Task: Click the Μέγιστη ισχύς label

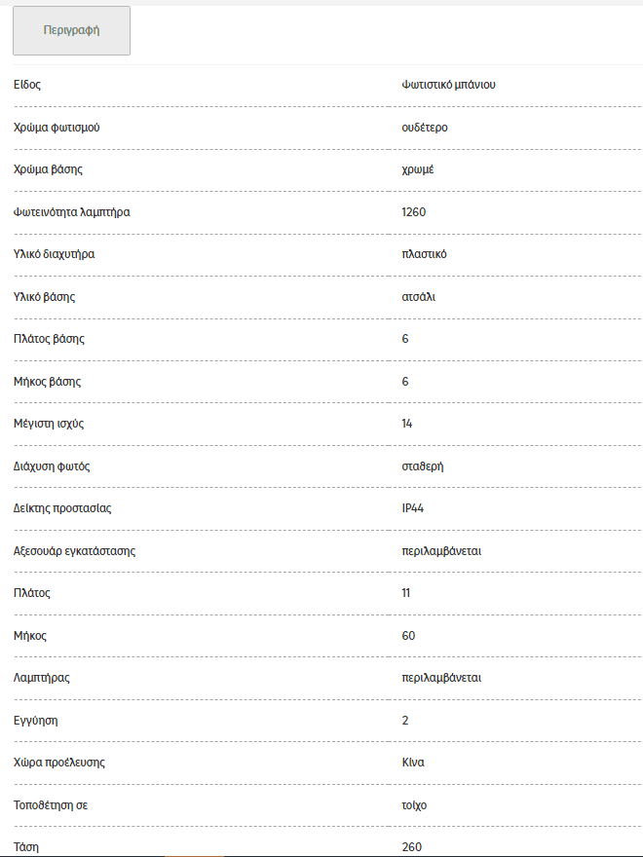Action: click(x=49, y=424)
